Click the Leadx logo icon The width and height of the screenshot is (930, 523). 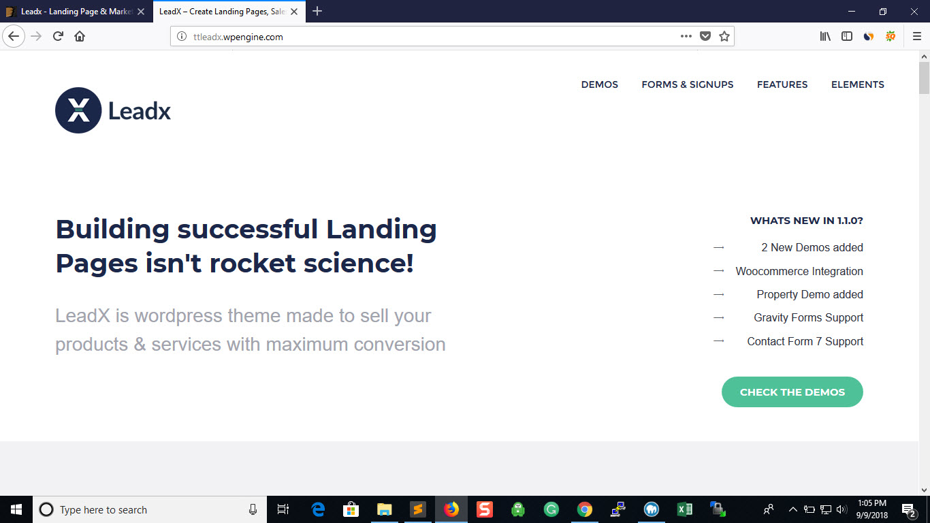[78, 110]
